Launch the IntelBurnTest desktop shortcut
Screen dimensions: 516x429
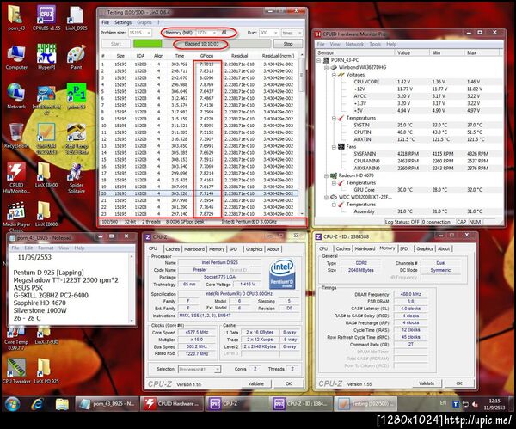pos(46,99)
